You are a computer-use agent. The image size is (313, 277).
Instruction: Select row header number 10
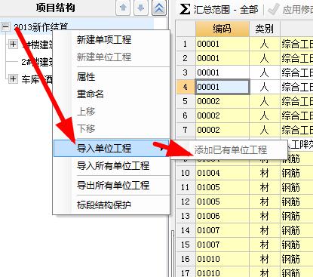[186, 173]
